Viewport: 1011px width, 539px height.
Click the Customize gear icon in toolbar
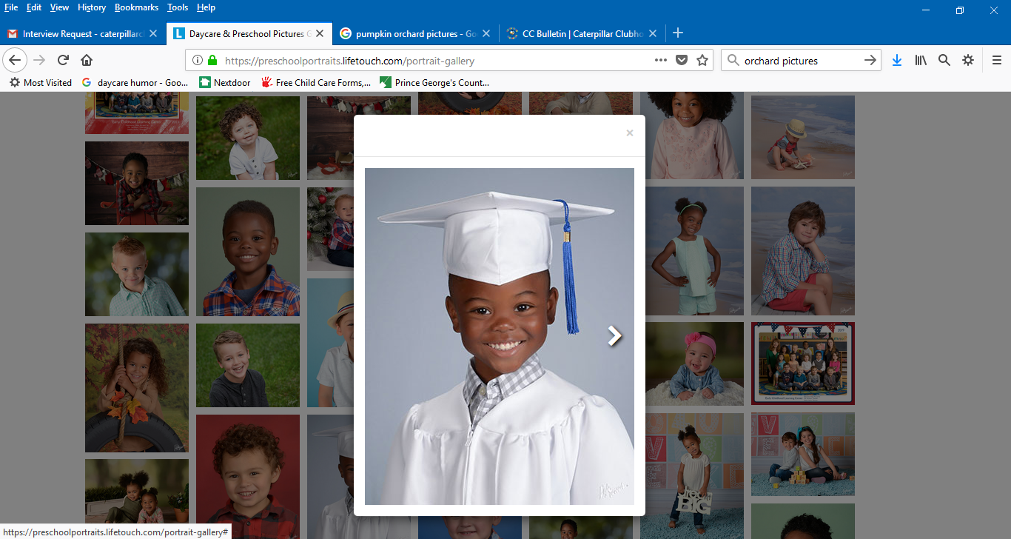click(967, 60)
